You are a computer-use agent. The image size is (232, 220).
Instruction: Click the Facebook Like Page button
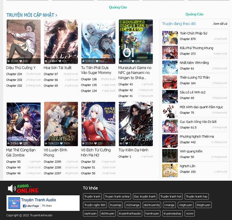point(31,206)
